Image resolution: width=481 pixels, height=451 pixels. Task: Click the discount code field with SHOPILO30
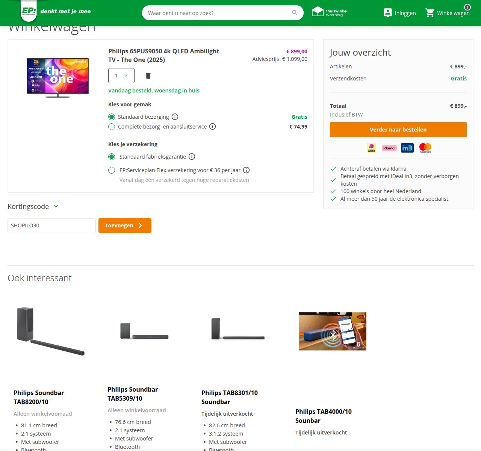point(52,225)
